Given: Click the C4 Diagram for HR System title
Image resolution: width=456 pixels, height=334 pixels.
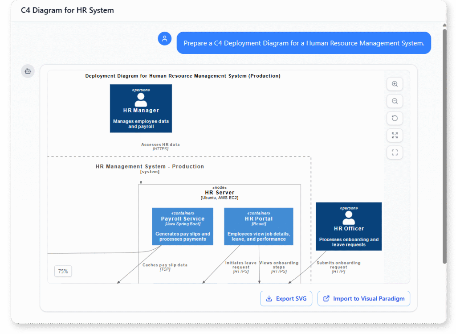Looking at the screenshot, I should (67, 10).
